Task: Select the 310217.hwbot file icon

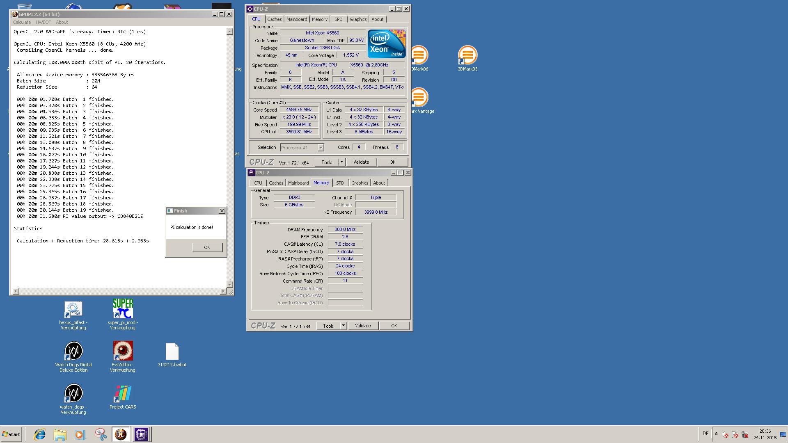Action: tap(172, 355)
